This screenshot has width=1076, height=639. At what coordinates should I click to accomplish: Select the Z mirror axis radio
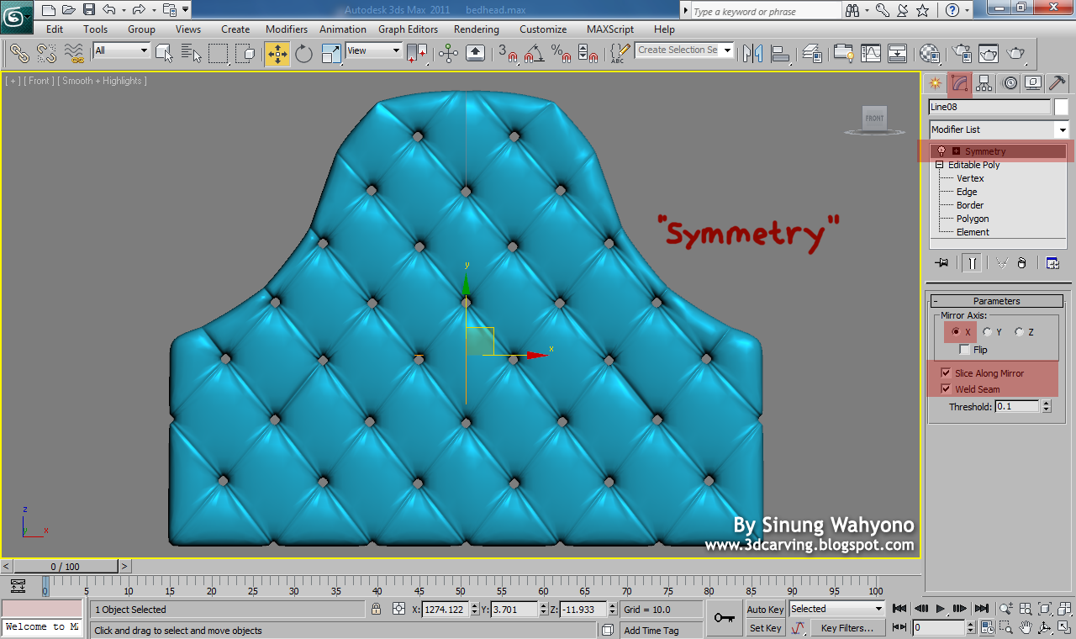click(x=1019, y=332)
